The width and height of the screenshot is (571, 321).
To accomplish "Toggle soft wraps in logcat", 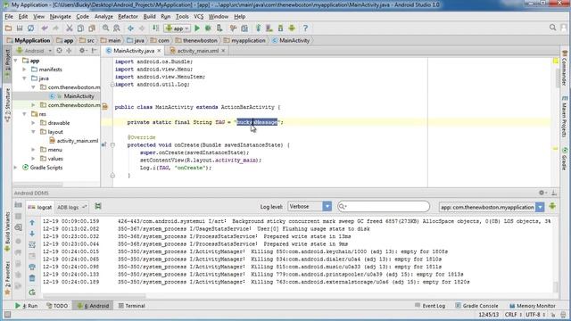I will click(x=32, y=244).
